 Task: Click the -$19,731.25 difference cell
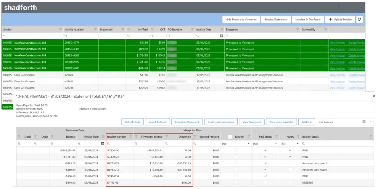click(x=178, y=163)
